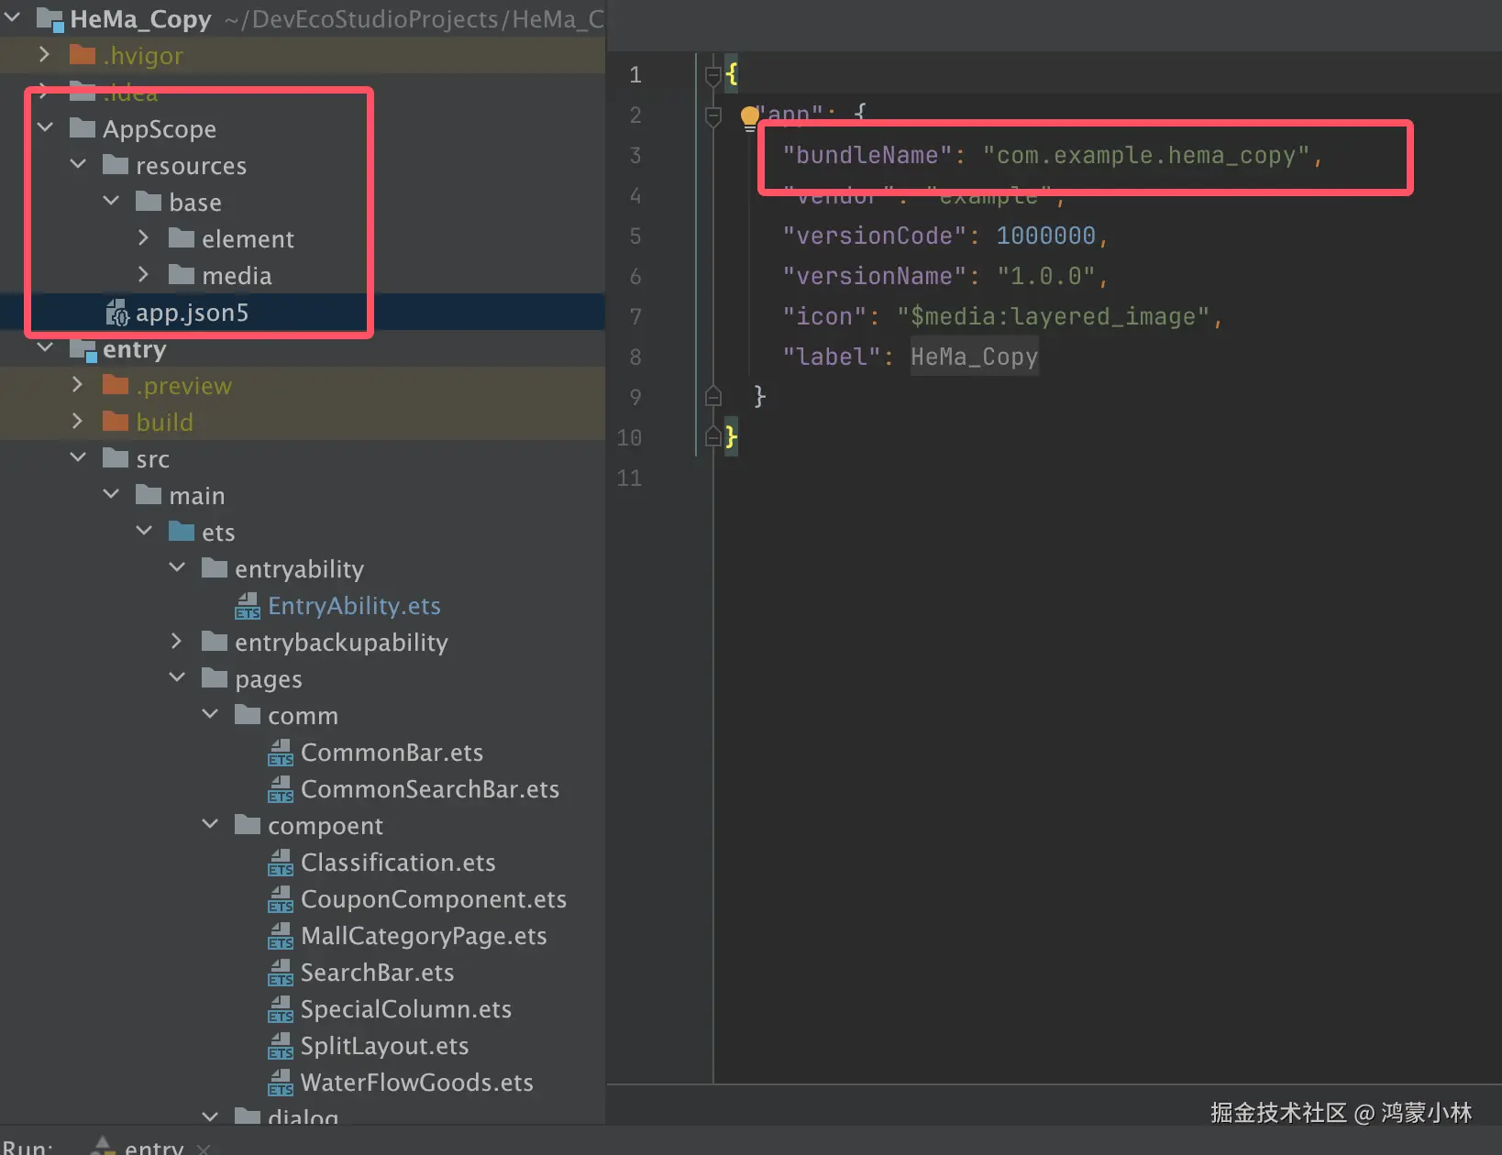The height and width of the screenshot is (1155, 1502).
Task: Select the entrybackupability folder name in the tree
Action: click(341, 643)
